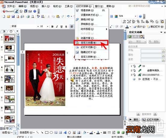Image resolution: width=166 pixels, height=138 pixels.
Task: Open Print Preview from the standard toolbar
Action: coord(32,16)
